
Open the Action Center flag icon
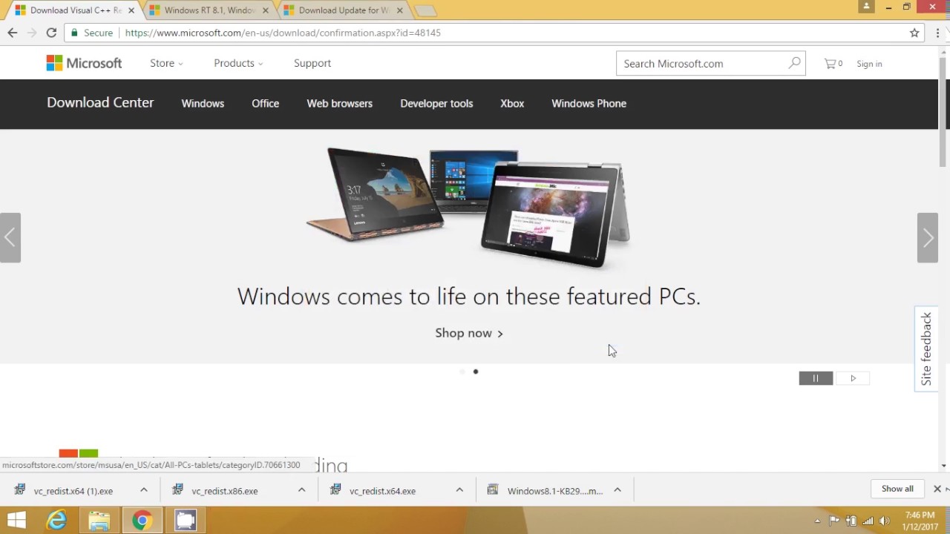point(834,521)
